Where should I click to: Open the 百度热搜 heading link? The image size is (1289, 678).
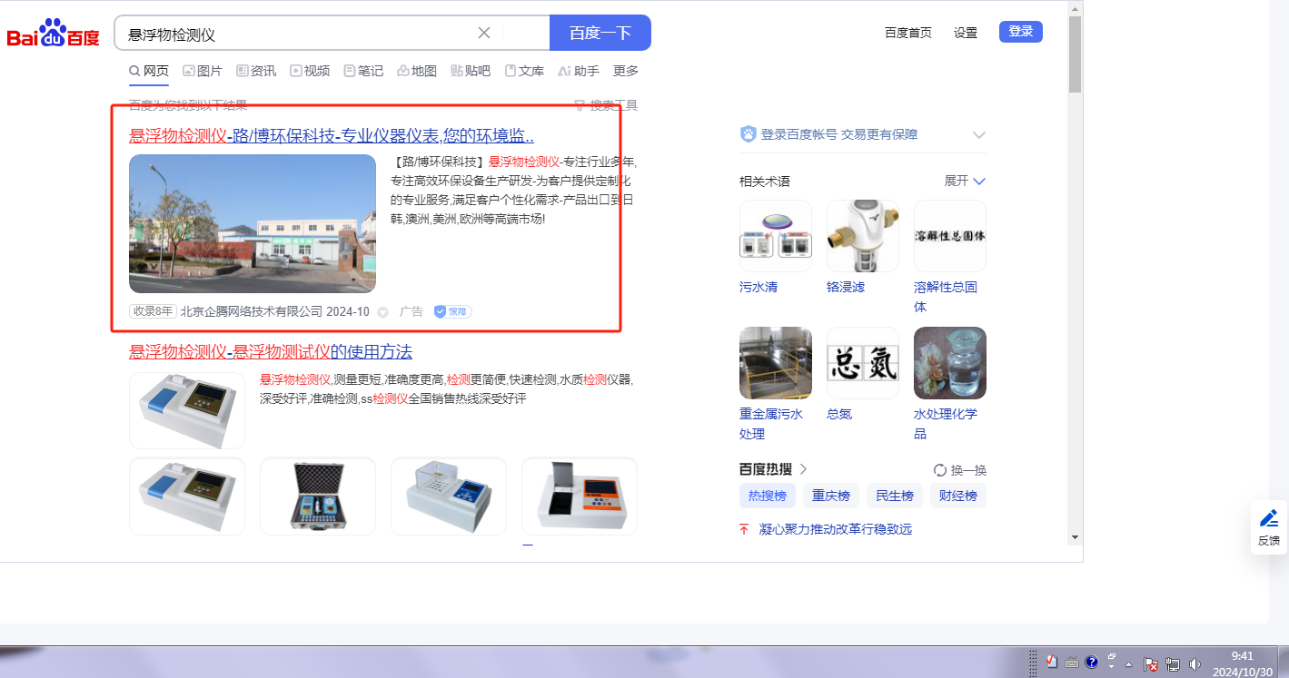(x=773, y=469)
